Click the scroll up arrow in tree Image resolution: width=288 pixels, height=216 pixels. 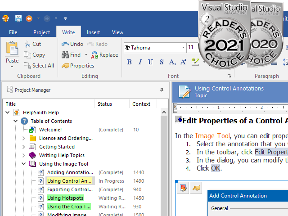pyautogui.click(x=164, y=112)
